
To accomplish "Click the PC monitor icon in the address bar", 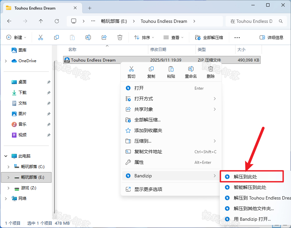I will tap(74, 21).
